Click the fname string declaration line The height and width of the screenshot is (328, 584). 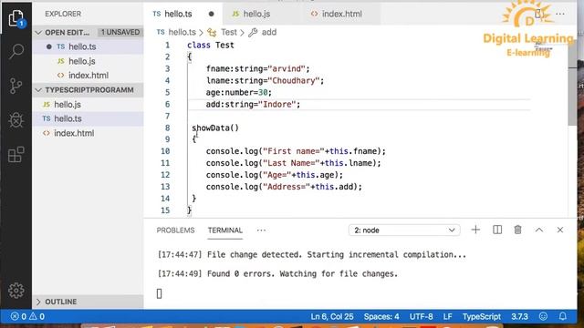click(257, 69)
